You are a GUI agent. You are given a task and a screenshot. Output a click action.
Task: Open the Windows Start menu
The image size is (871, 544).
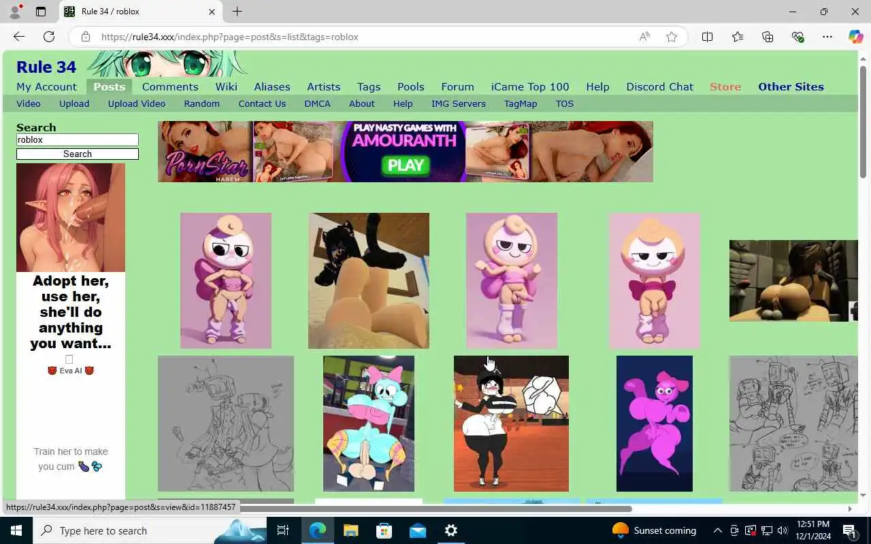(x=16, y=530)
